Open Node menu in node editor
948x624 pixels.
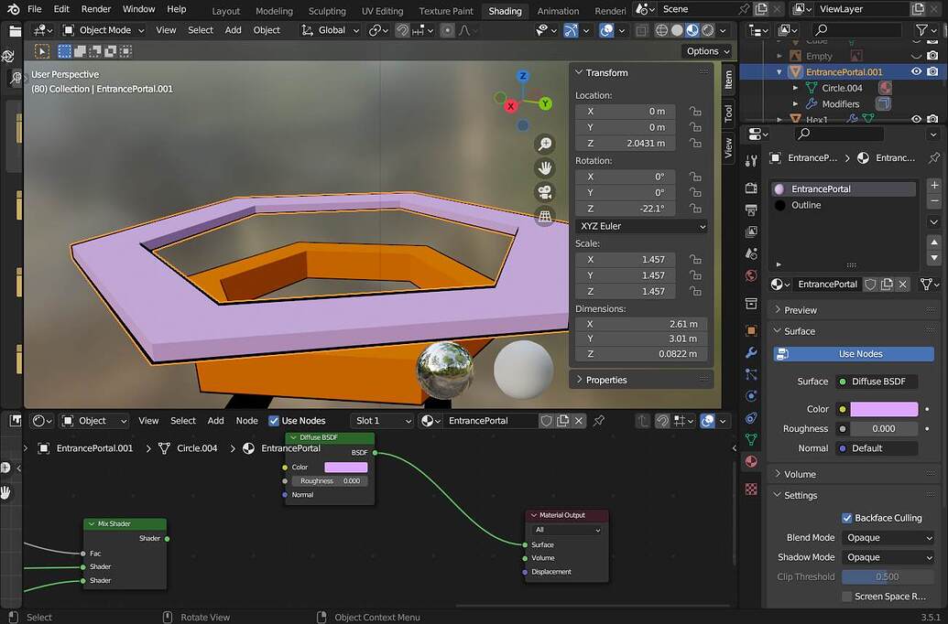(x=246, y=421)
